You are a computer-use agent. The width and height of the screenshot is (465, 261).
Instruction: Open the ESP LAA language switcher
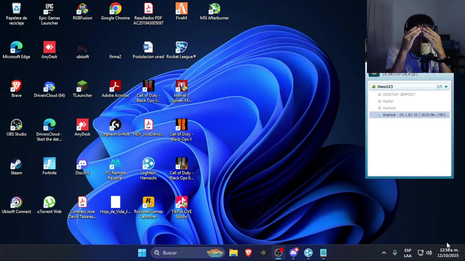pos(408,253)
